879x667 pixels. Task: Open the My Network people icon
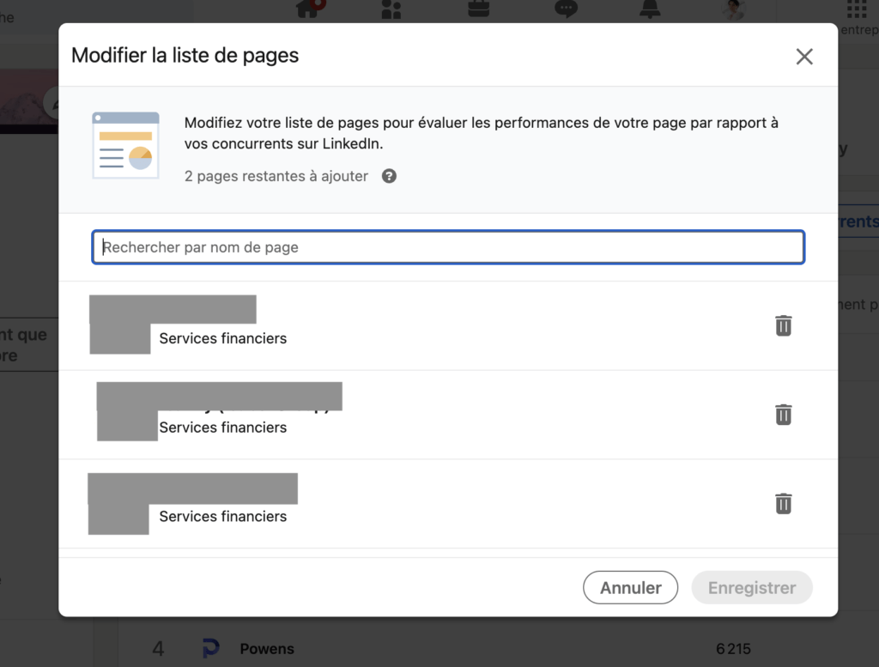click(391, 9)
